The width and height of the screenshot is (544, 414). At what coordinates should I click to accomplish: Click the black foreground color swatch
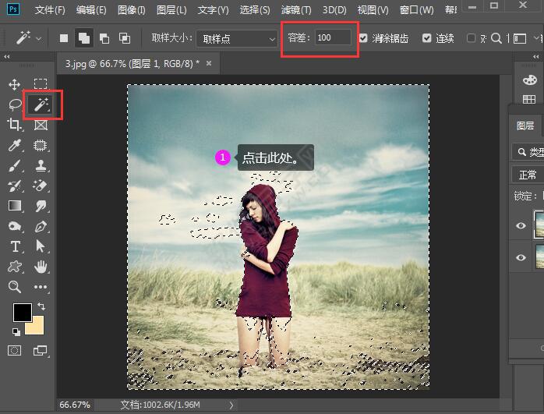tap(22, 313)
